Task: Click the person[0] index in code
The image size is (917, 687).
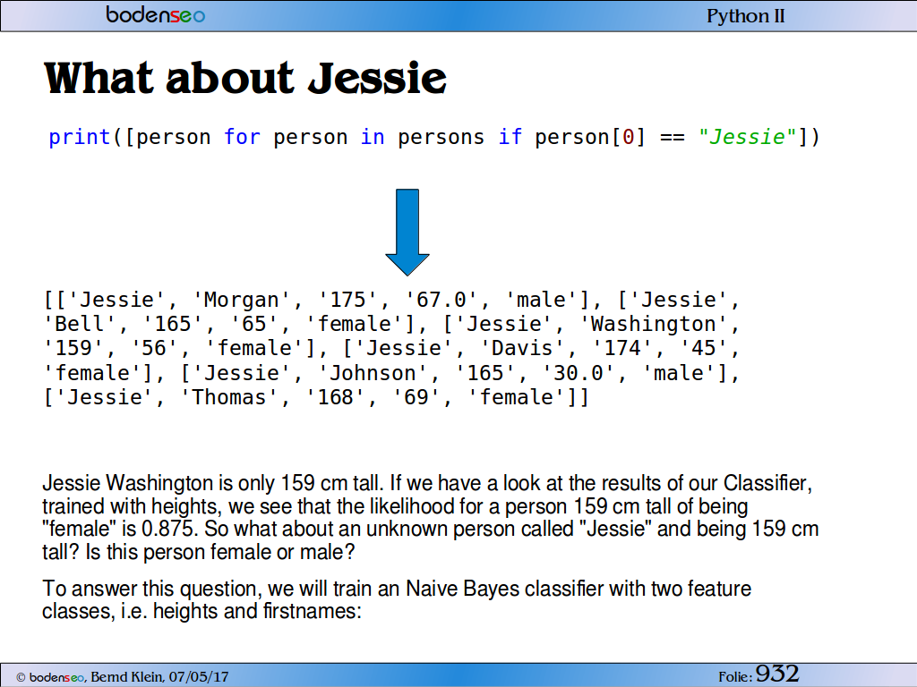Action: [x=589, y=137]
